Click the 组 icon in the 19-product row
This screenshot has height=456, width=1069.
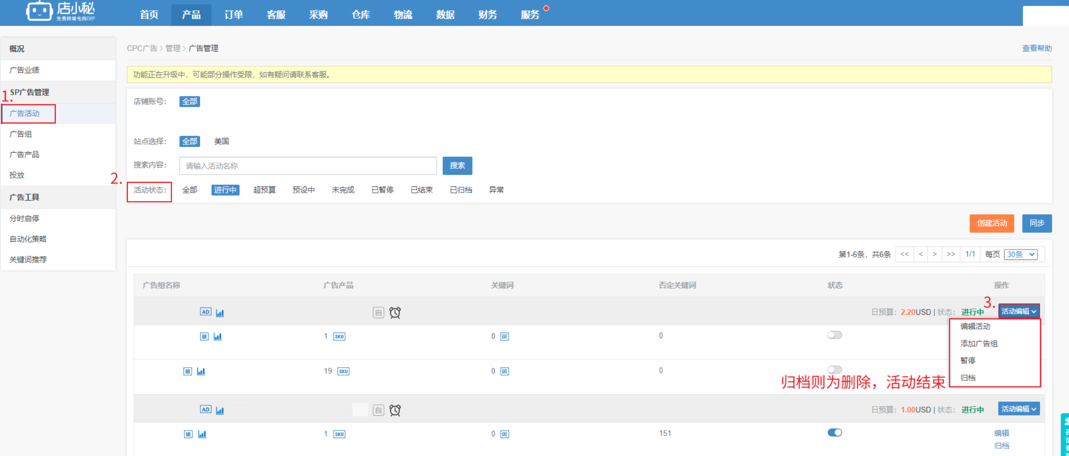188,371
